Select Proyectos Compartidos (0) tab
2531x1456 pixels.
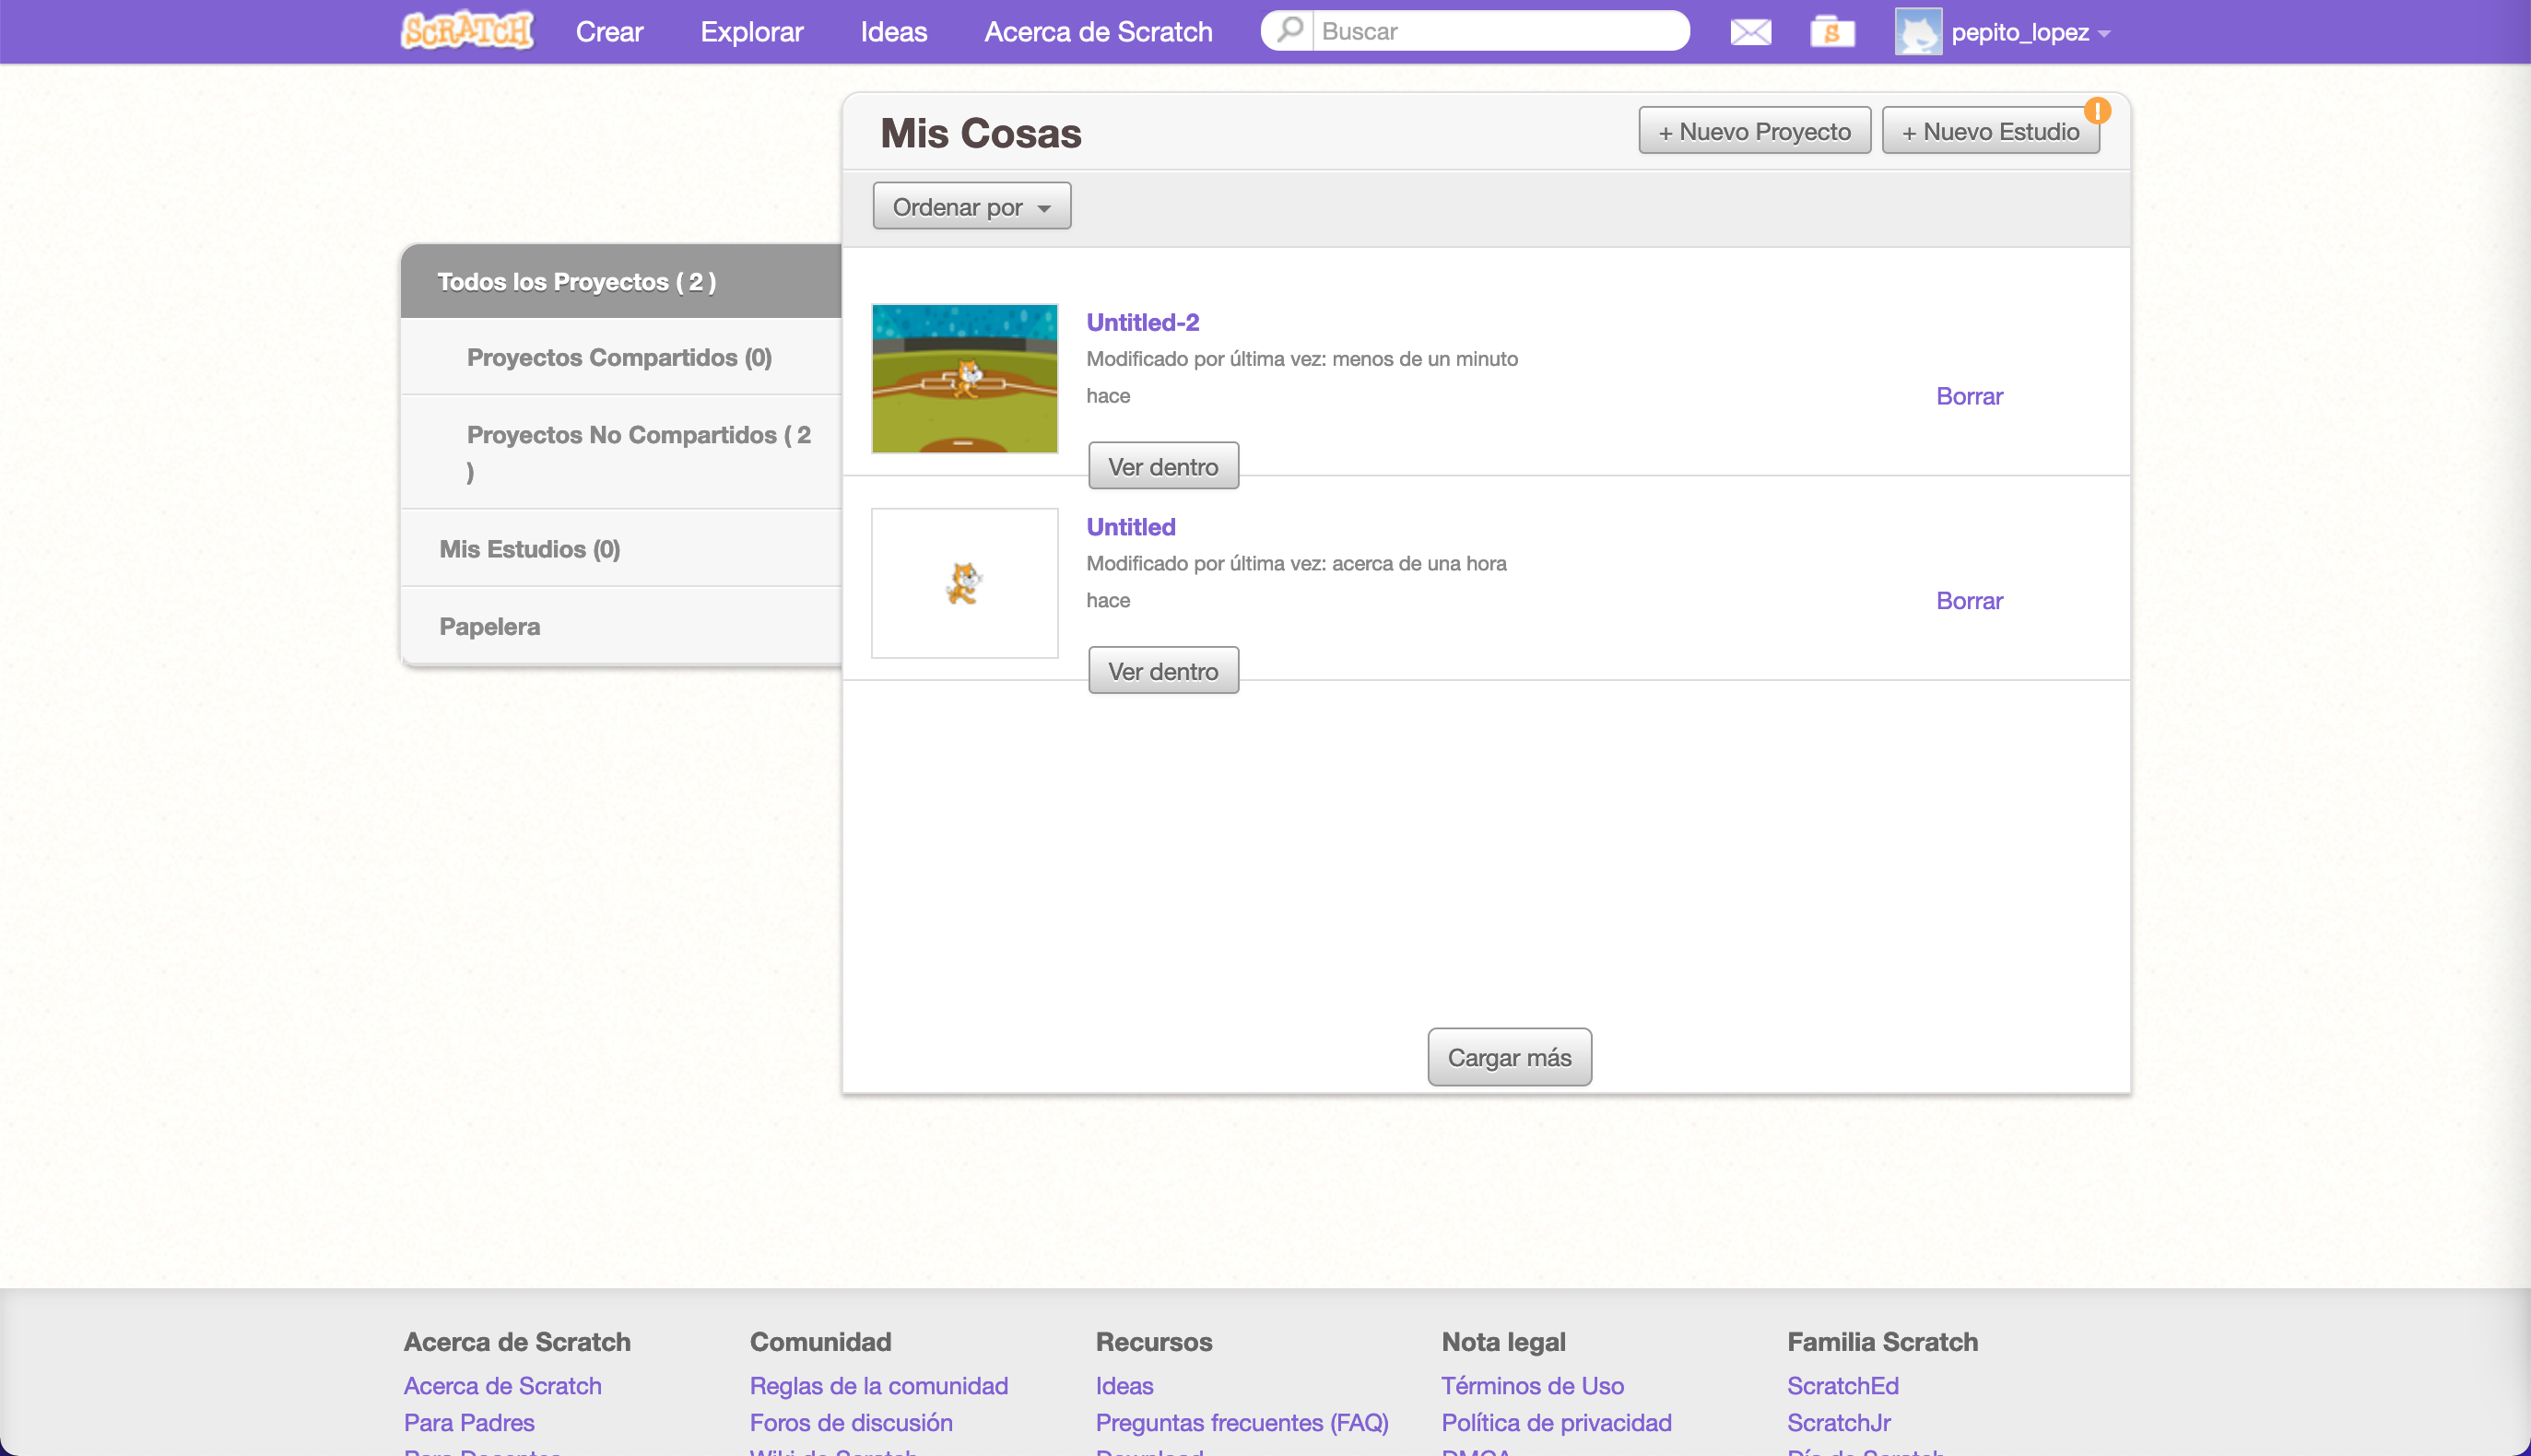[619, 357]
